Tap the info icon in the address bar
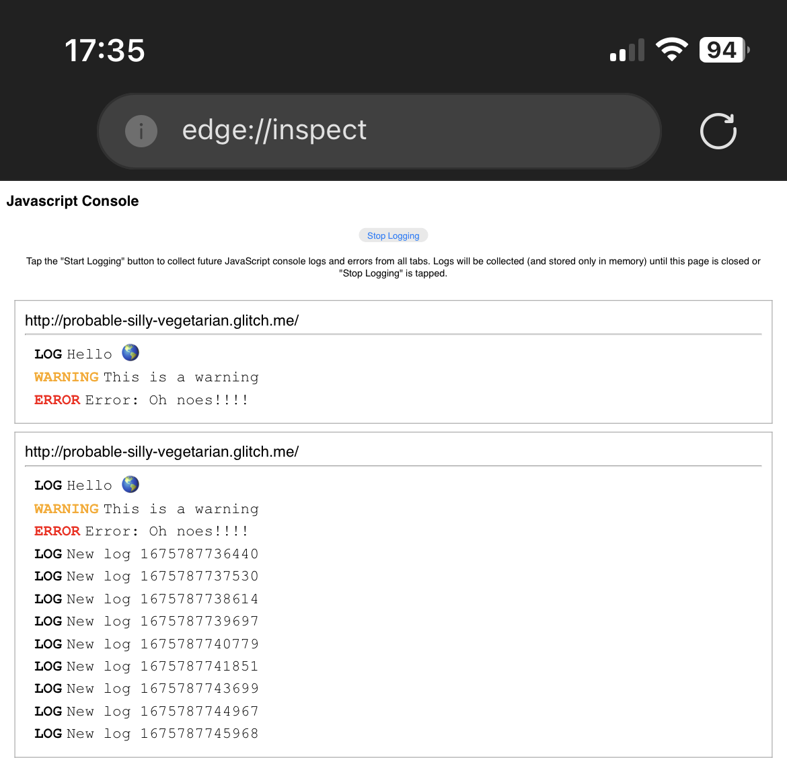787x758 pixels. (x=141, y=131)
